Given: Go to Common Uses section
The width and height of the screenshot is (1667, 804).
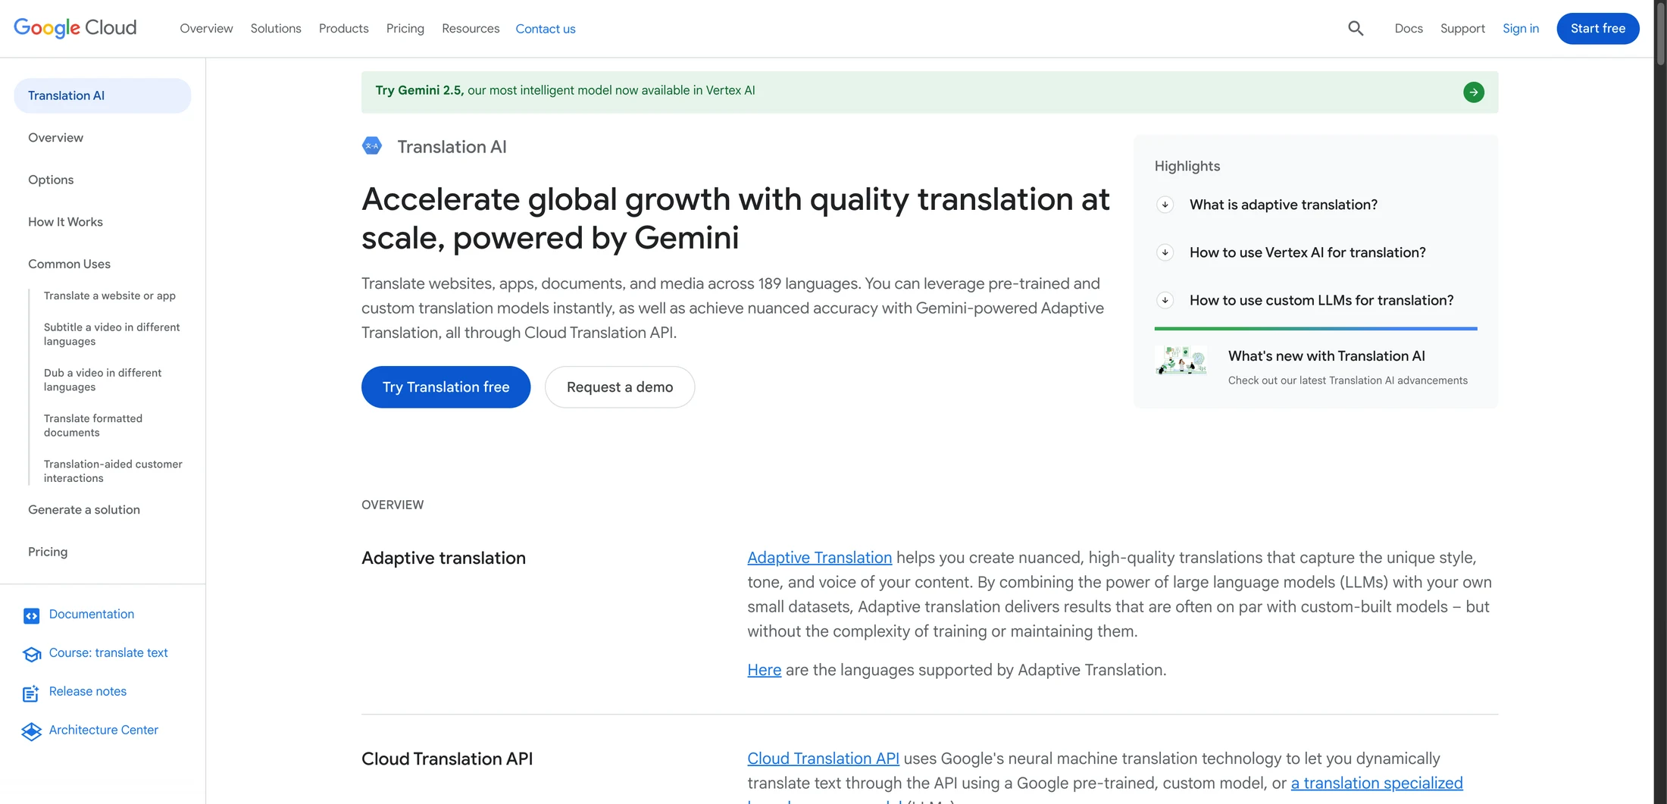Looking at the screenshot, I should coord(69,264).
